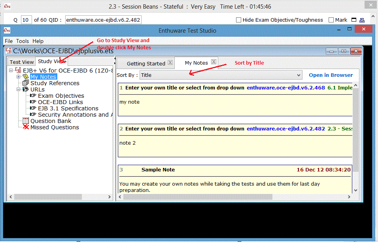Click the question number input field
Viewport: 378px width, 242px height.
click(x=26, y=19)
